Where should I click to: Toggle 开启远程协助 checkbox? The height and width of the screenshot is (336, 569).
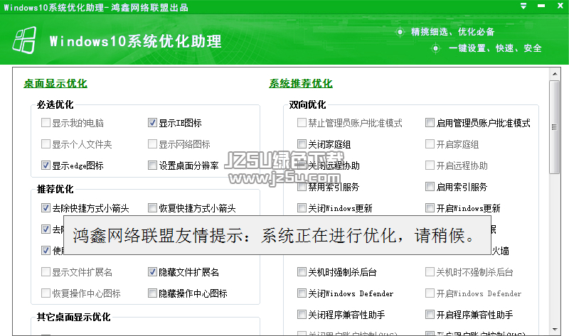click(430, 166)
